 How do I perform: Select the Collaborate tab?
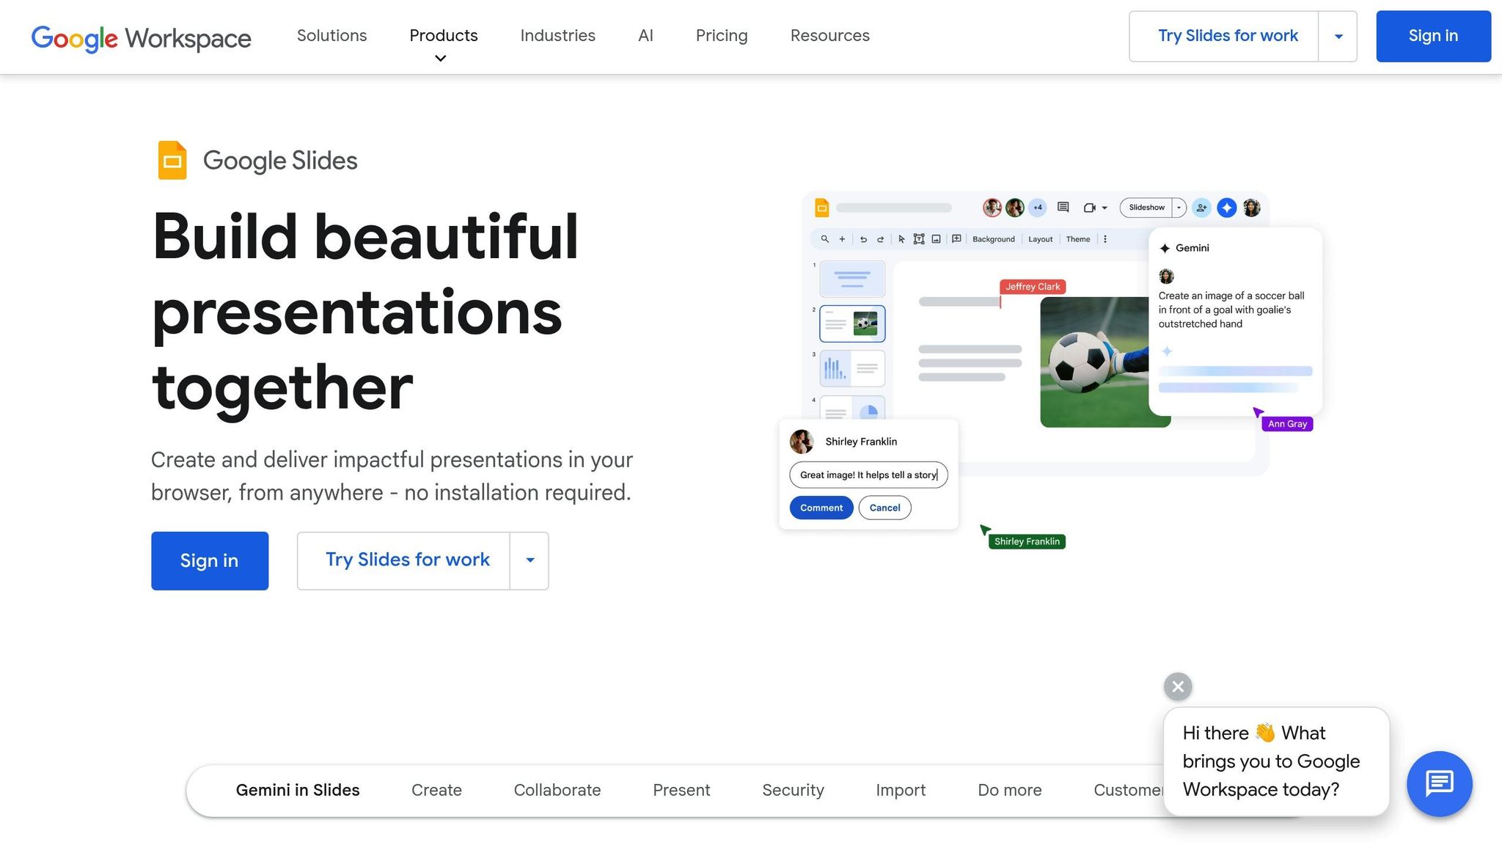point(557,790)
